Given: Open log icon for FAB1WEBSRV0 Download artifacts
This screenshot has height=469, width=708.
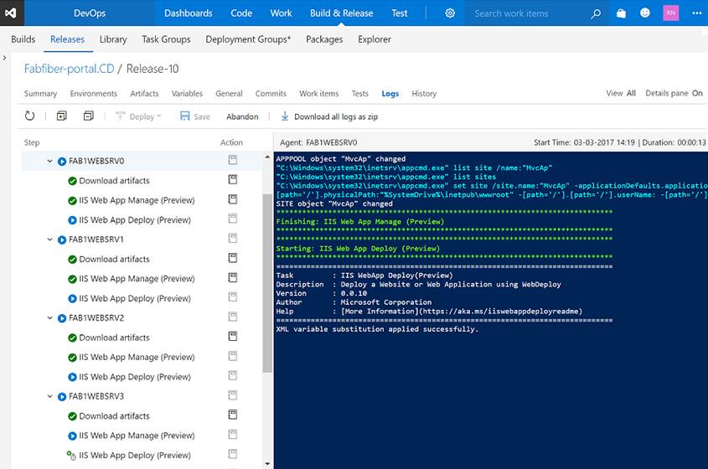Looking at the screenshot, I should click(233, 179).
